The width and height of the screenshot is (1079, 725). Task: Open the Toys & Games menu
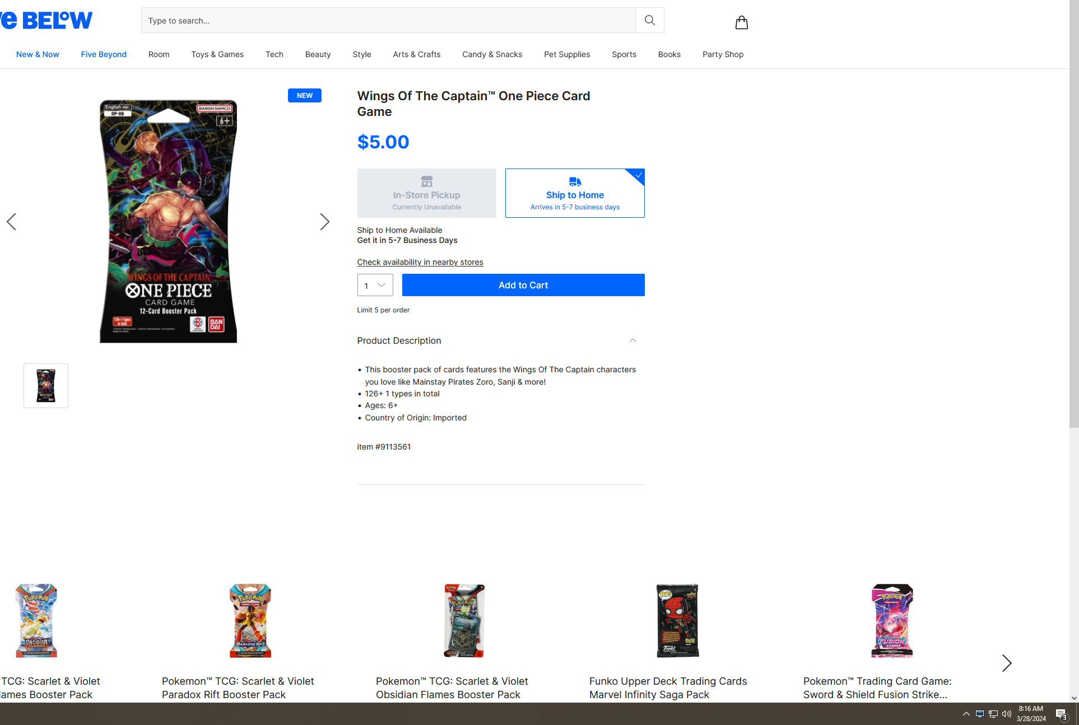(x=217, y=54)
